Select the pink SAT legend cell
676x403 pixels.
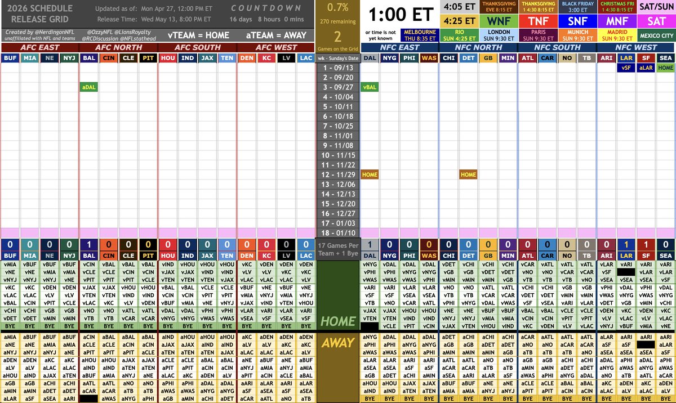(x=656, y=21)
